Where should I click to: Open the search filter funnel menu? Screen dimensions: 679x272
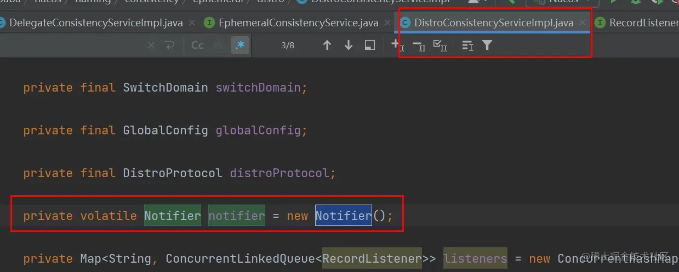487,46
